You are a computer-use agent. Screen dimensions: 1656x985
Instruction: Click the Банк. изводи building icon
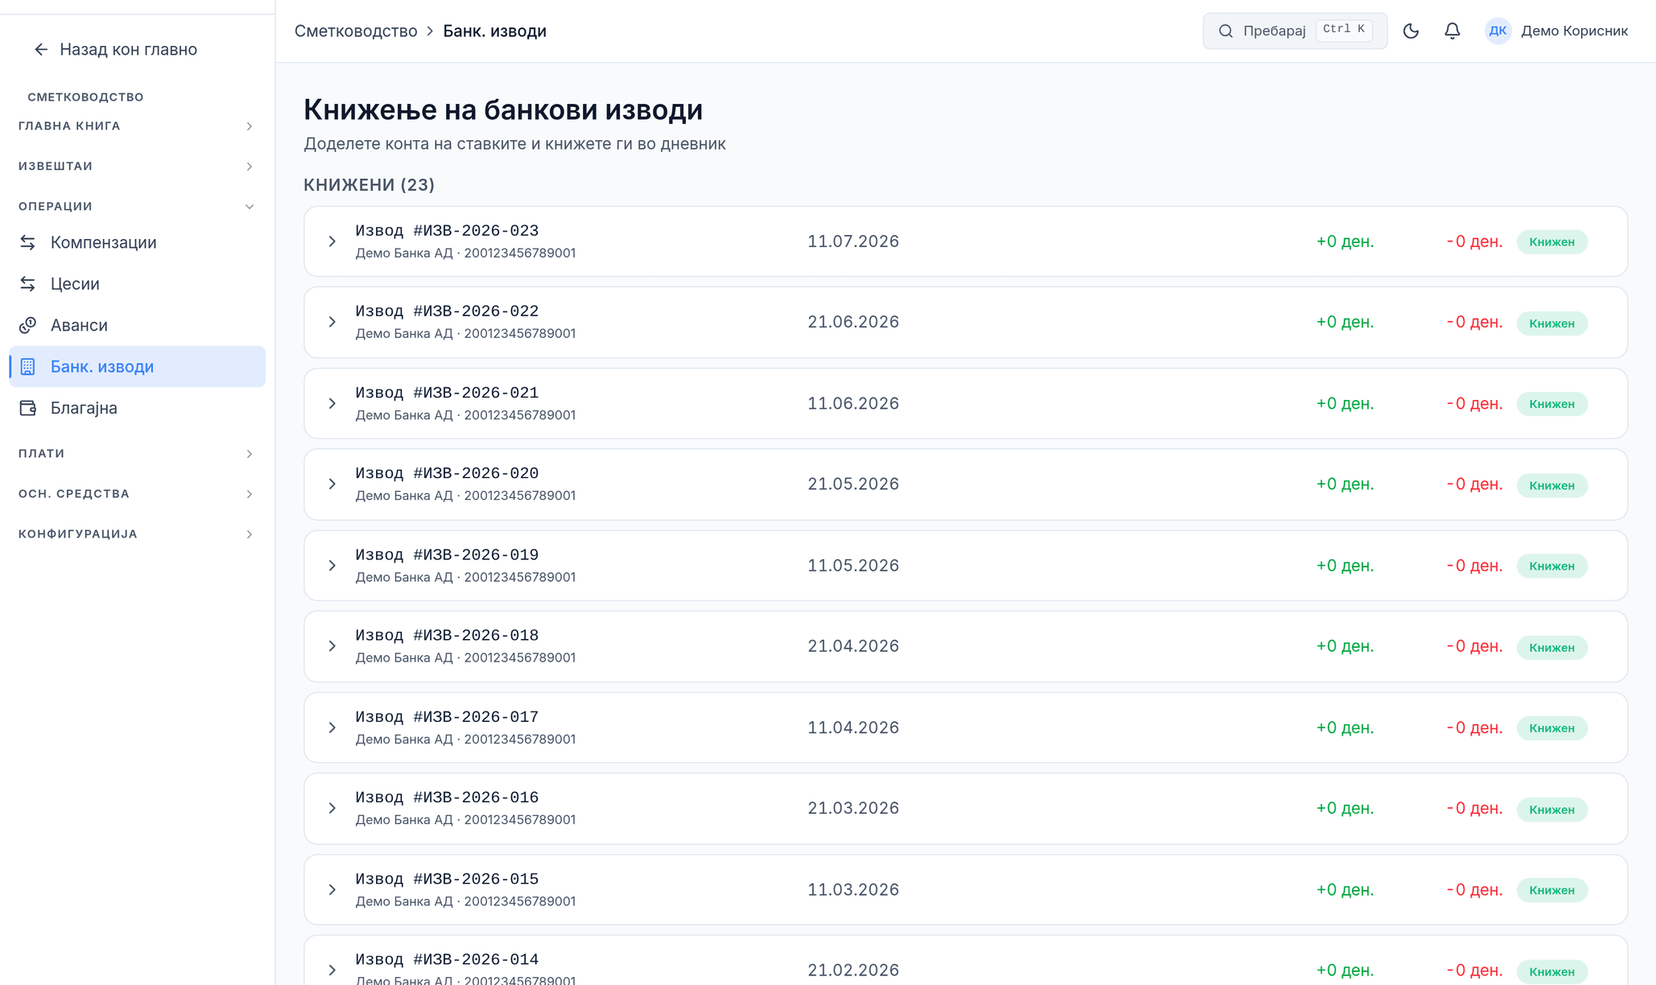(28, 367)
